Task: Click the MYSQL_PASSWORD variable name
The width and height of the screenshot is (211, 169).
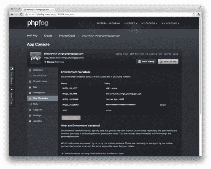Action: pos(70,105)
